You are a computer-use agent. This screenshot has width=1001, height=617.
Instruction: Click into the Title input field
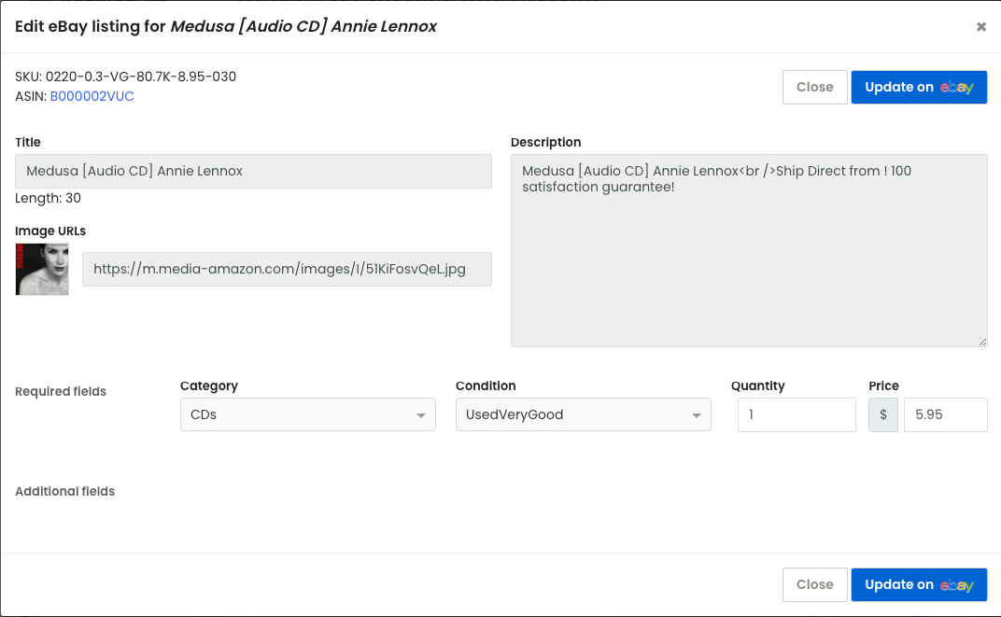253,171
